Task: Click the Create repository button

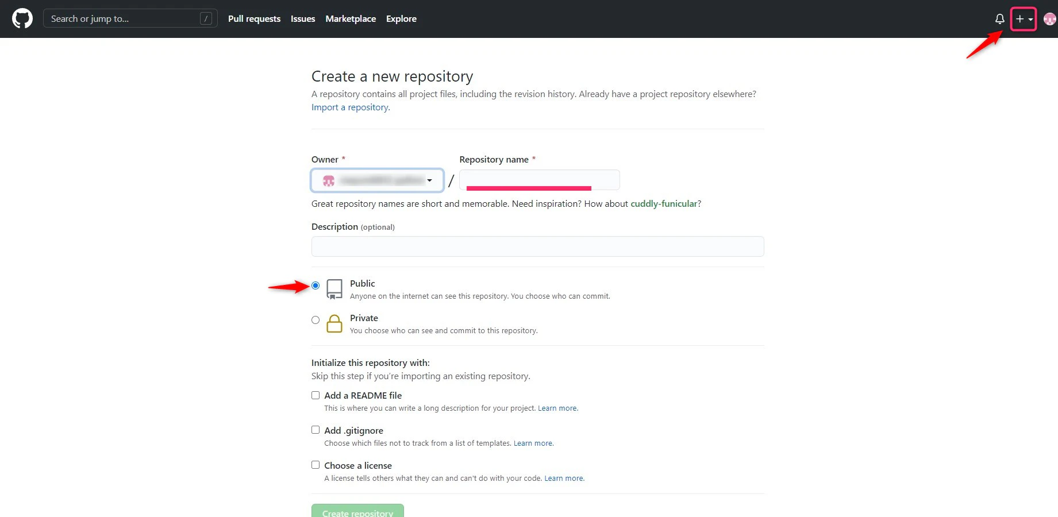Action: tap(357, 511)
